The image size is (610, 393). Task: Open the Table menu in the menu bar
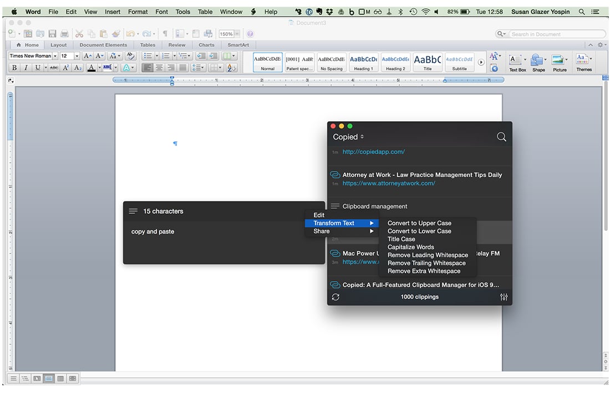[x=205, y=12]
